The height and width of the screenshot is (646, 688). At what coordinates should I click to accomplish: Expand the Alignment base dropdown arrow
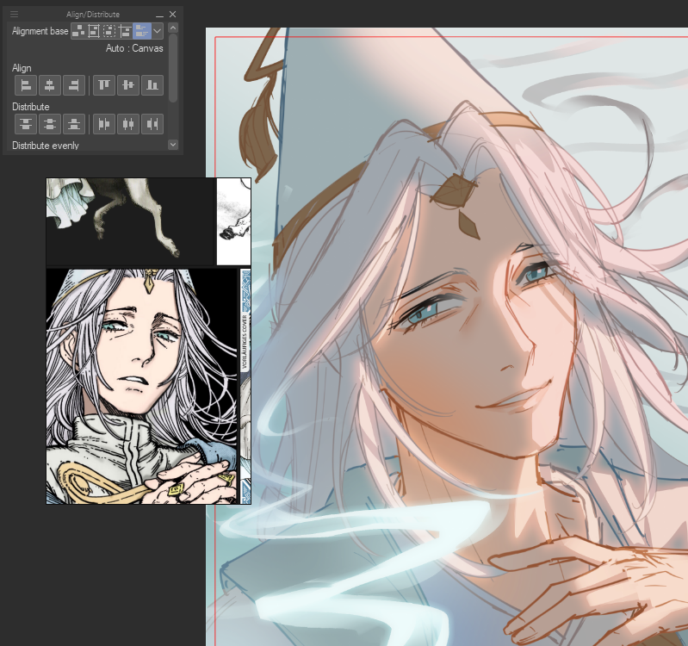click(x=157, y=31)
